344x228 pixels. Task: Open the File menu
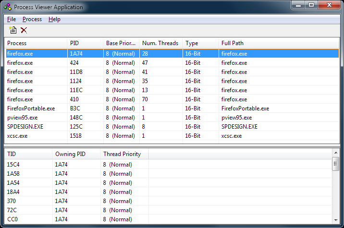tap(12, 19)
